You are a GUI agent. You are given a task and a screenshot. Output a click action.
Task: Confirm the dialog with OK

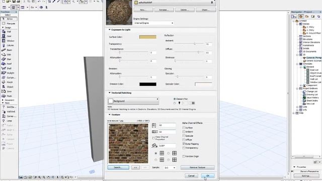click(208, 176)
